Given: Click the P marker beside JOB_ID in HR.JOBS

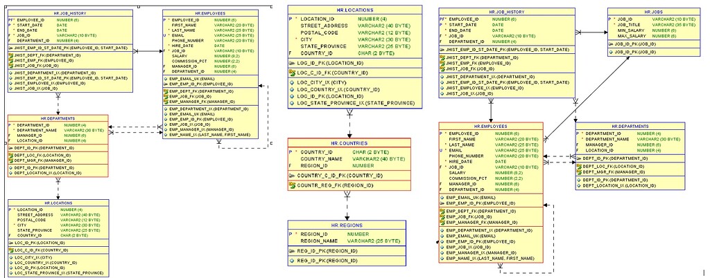Looking at the screenshot, I should 610,19.
